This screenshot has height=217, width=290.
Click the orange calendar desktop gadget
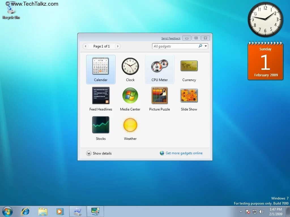click(x=265, y=61)
